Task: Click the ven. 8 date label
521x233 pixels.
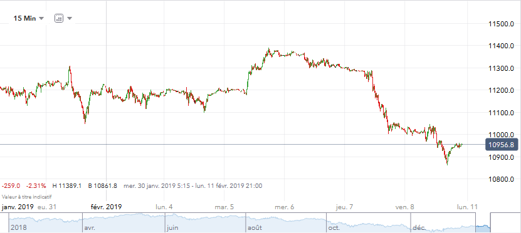Action: pos(404,207)
